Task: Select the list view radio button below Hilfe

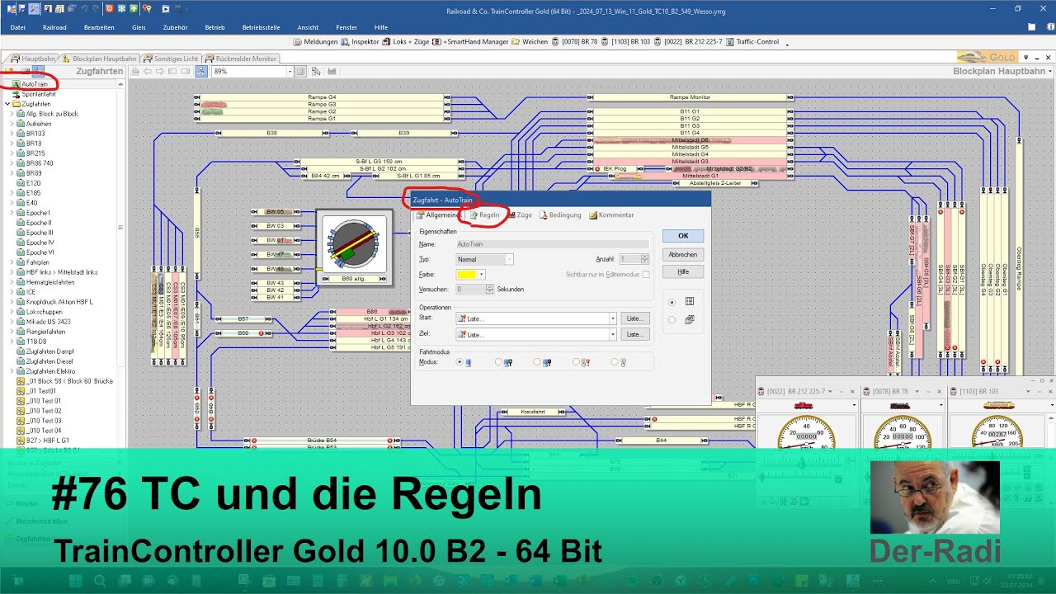Action: click(x=672, y=302)
